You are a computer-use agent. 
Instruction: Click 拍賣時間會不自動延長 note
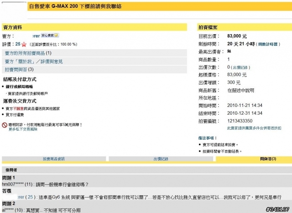pyautogui.click(x=222, y=152)
